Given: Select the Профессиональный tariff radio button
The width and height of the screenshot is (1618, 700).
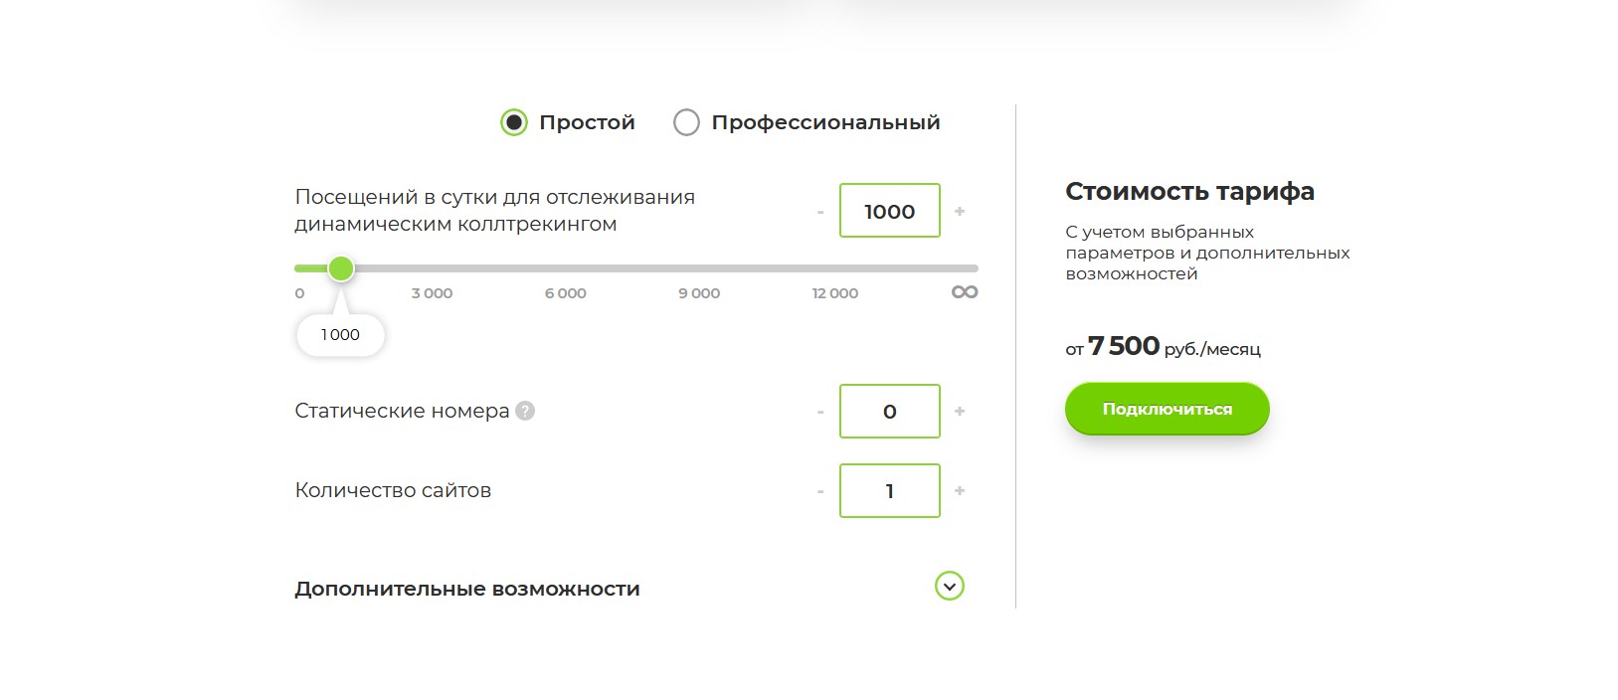Looking at the screenshot, I should (x=686, y=122).
